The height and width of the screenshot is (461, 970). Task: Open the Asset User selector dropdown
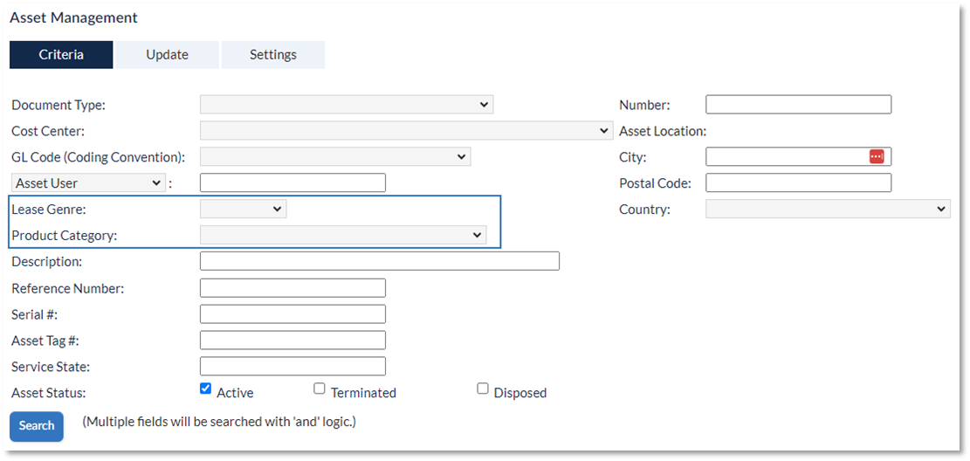(88, 183)
